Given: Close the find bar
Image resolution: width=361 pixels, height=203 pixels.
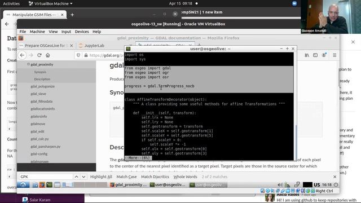Looking at the screenshot, I should click(334, 176).
